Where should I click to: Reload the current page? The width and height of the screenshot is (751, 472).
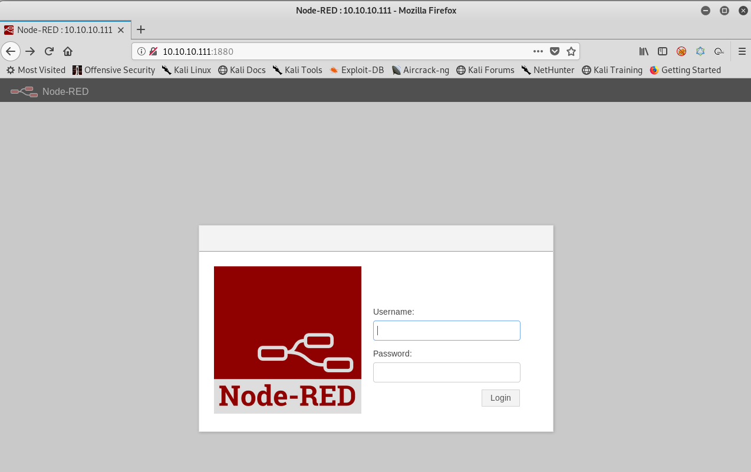[50, 51]
